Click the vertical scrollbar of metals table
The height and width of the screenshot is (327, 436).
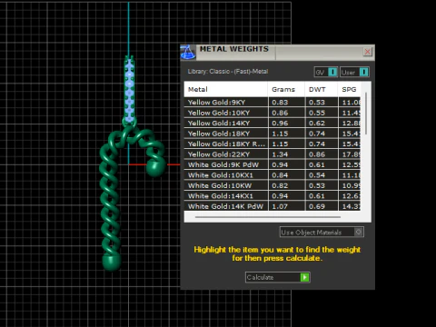click(366, 114)
